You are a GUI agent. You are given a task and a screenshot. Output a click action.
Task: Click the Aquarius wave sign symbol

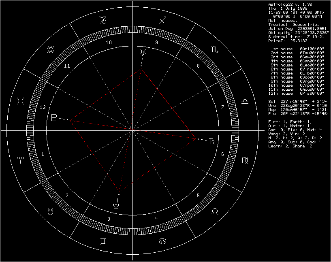[51, 50]
